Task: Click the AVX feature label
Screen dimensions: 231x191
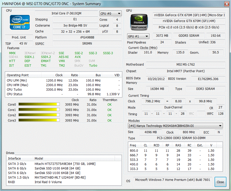Action: coord(78,57)
